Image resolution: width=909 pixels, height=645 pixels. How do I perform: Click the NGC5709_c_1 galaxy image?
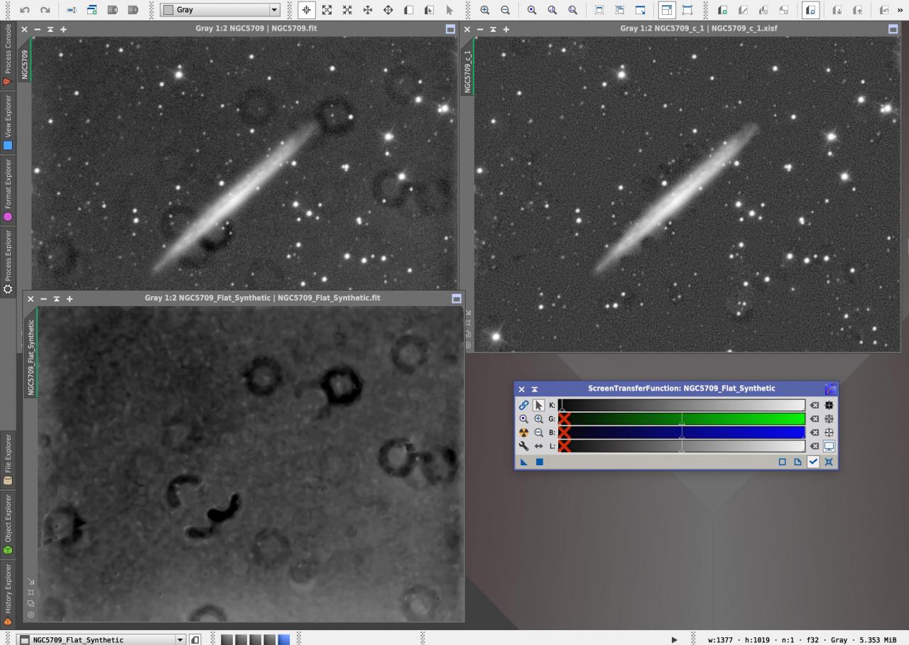tap(687, 194)
